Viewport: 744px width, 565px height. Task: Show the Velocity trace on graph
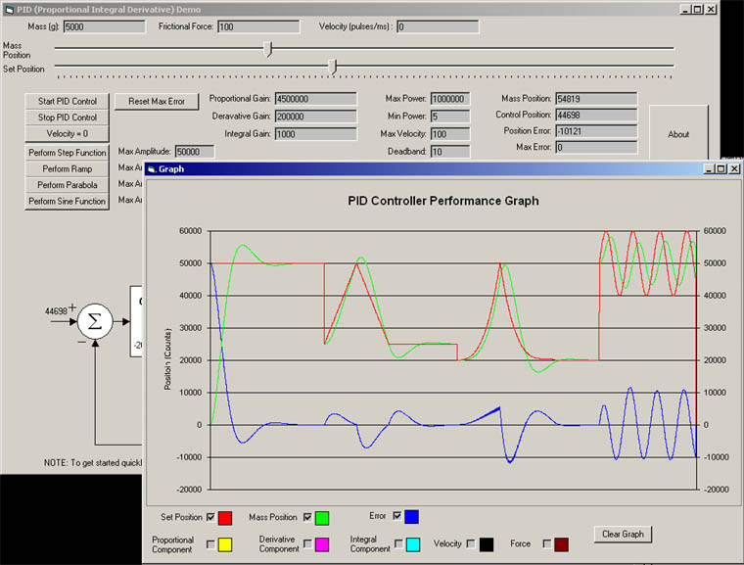pos(471,542)
